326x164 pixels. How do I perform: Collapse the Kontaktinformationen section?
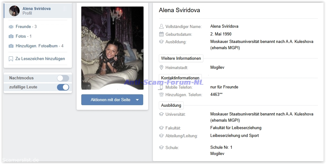(180, 78)
